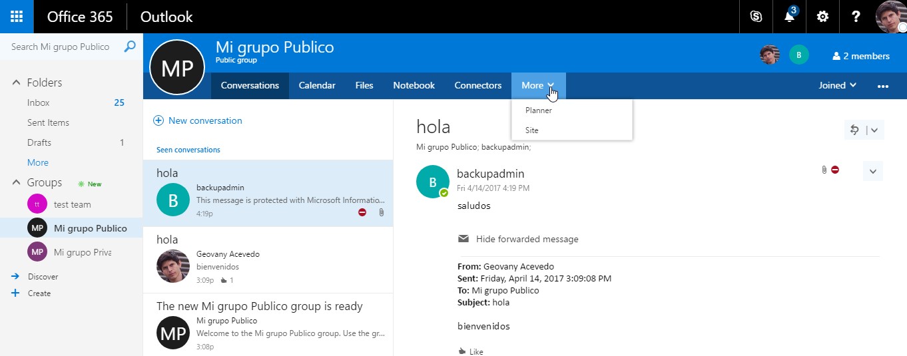Click Discover groups link

[43, 276]
